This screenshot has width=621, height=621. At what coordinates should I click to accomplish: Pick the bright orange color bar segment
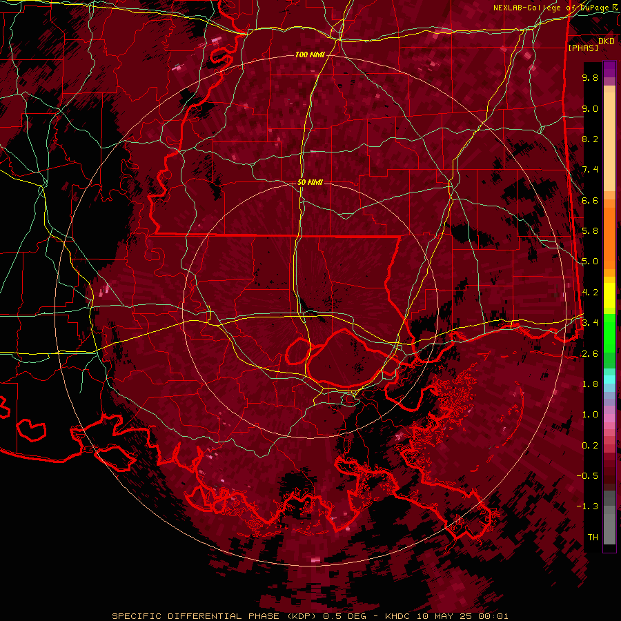[x=609, y=237]
